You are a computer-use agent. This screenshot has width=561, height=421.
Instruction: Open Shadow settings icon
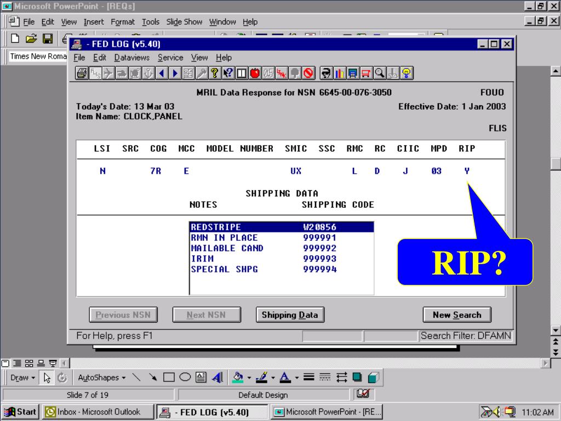point(357,377)
